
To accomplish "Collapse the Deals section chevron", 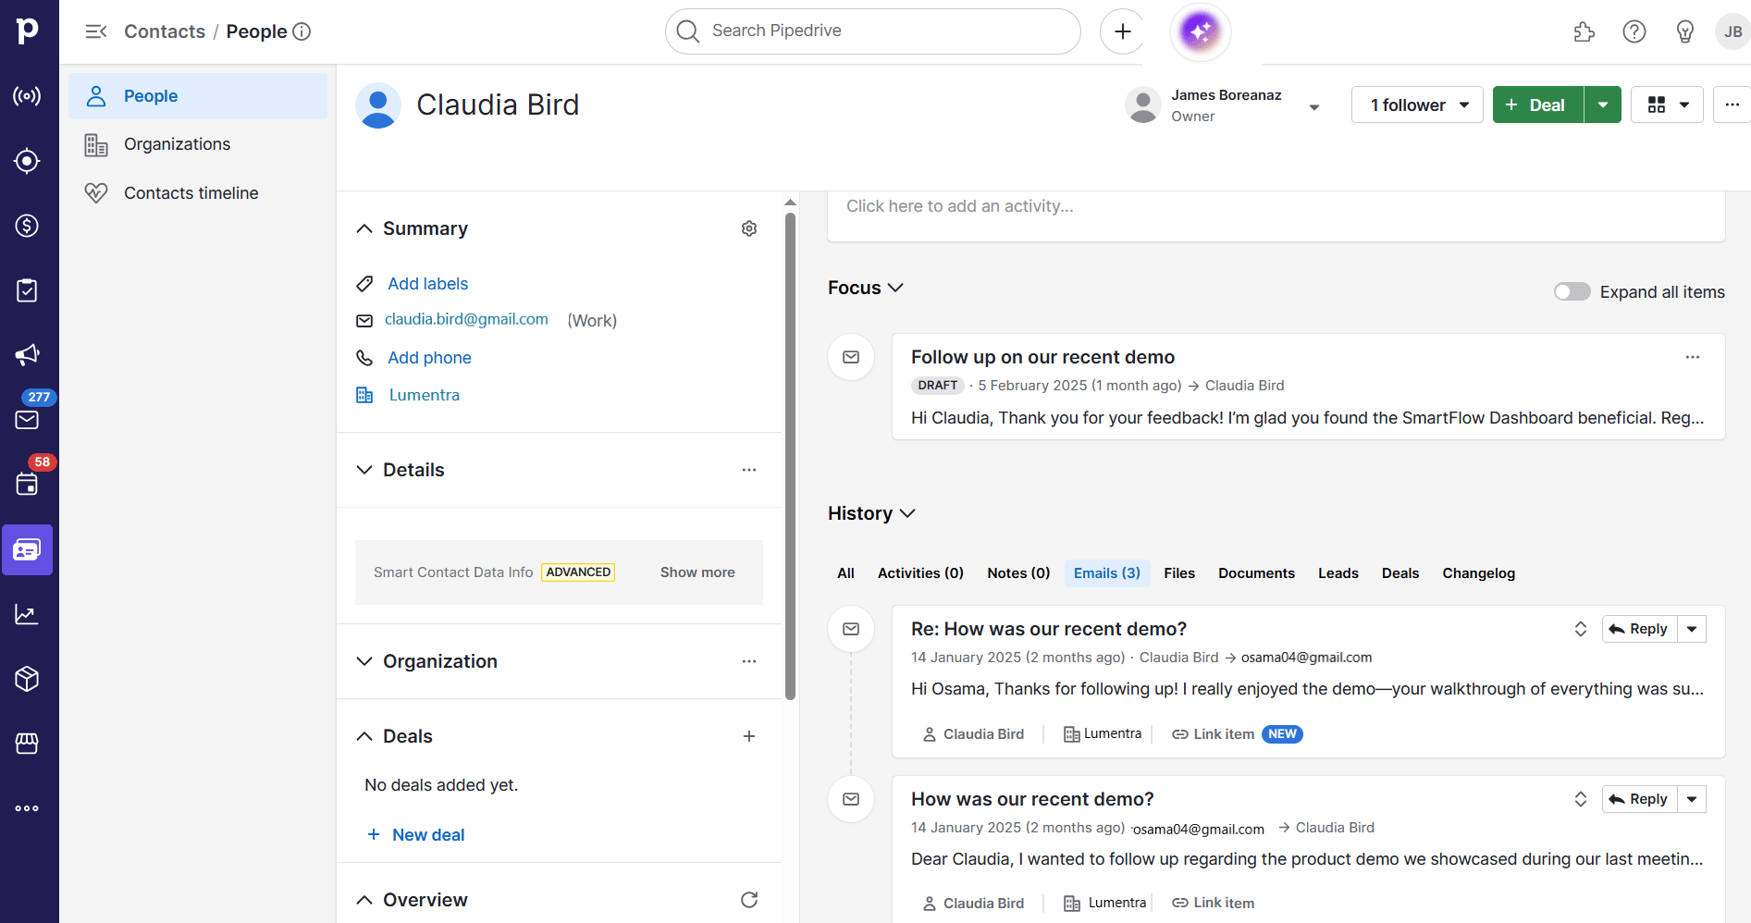I will tap(364, 735).
